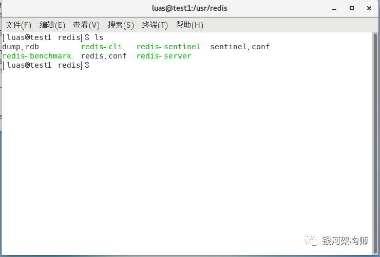The width and height of the screenshot is (380, 257).
Task: Maximize the terminal window
Action: (x=352, y=9)
